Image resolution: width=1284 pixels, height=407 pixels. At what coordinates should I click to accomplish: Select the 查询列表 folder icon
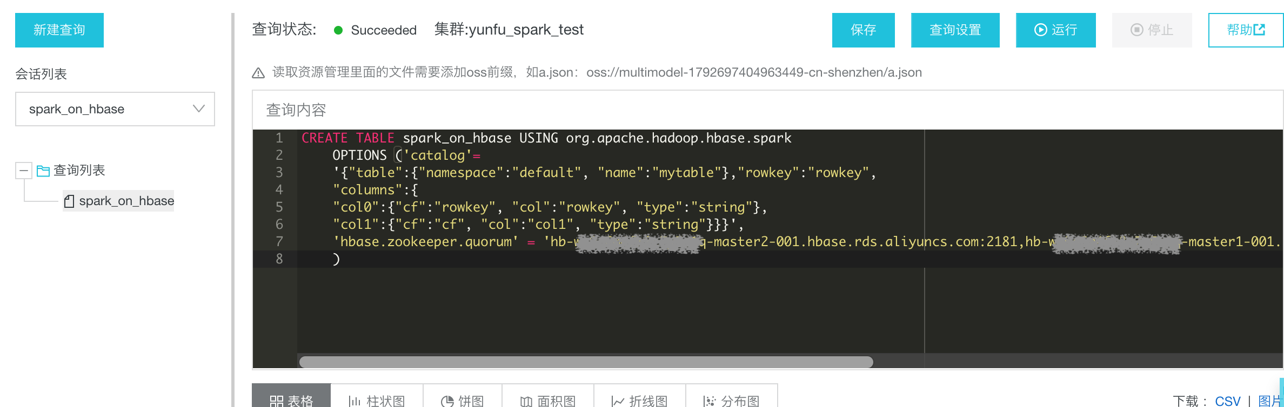(43, 171)
